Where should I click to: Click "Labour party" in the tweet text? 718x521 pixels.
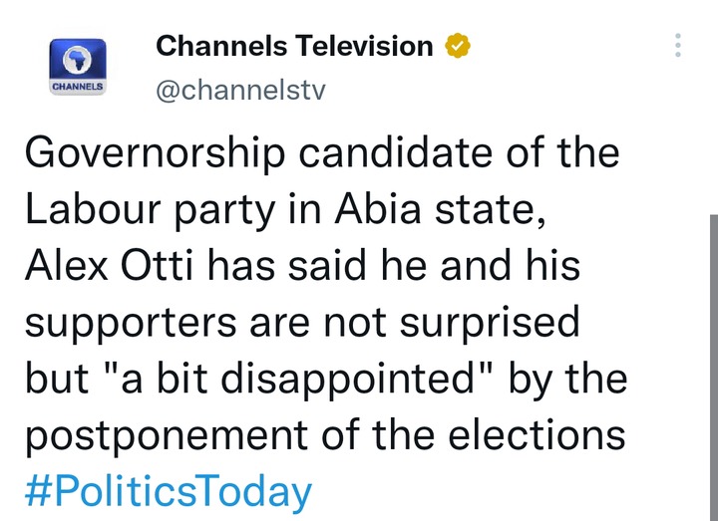(x=151, y=209)
